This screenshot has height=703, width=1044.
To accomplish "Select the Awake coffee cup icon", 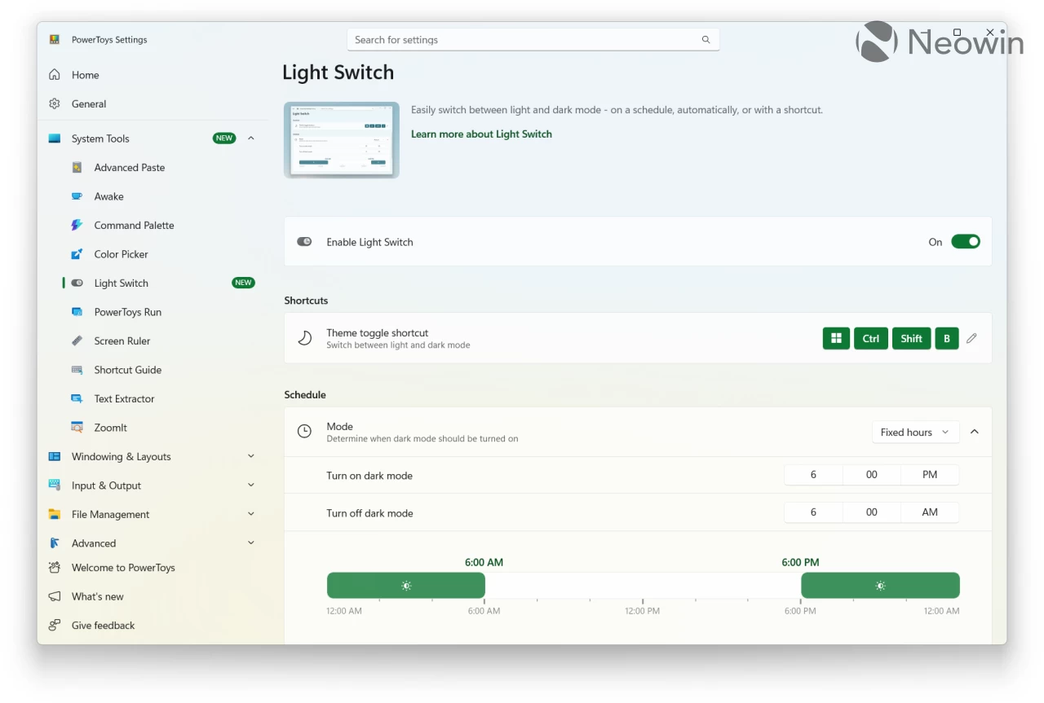I will (x=77, y=196).
